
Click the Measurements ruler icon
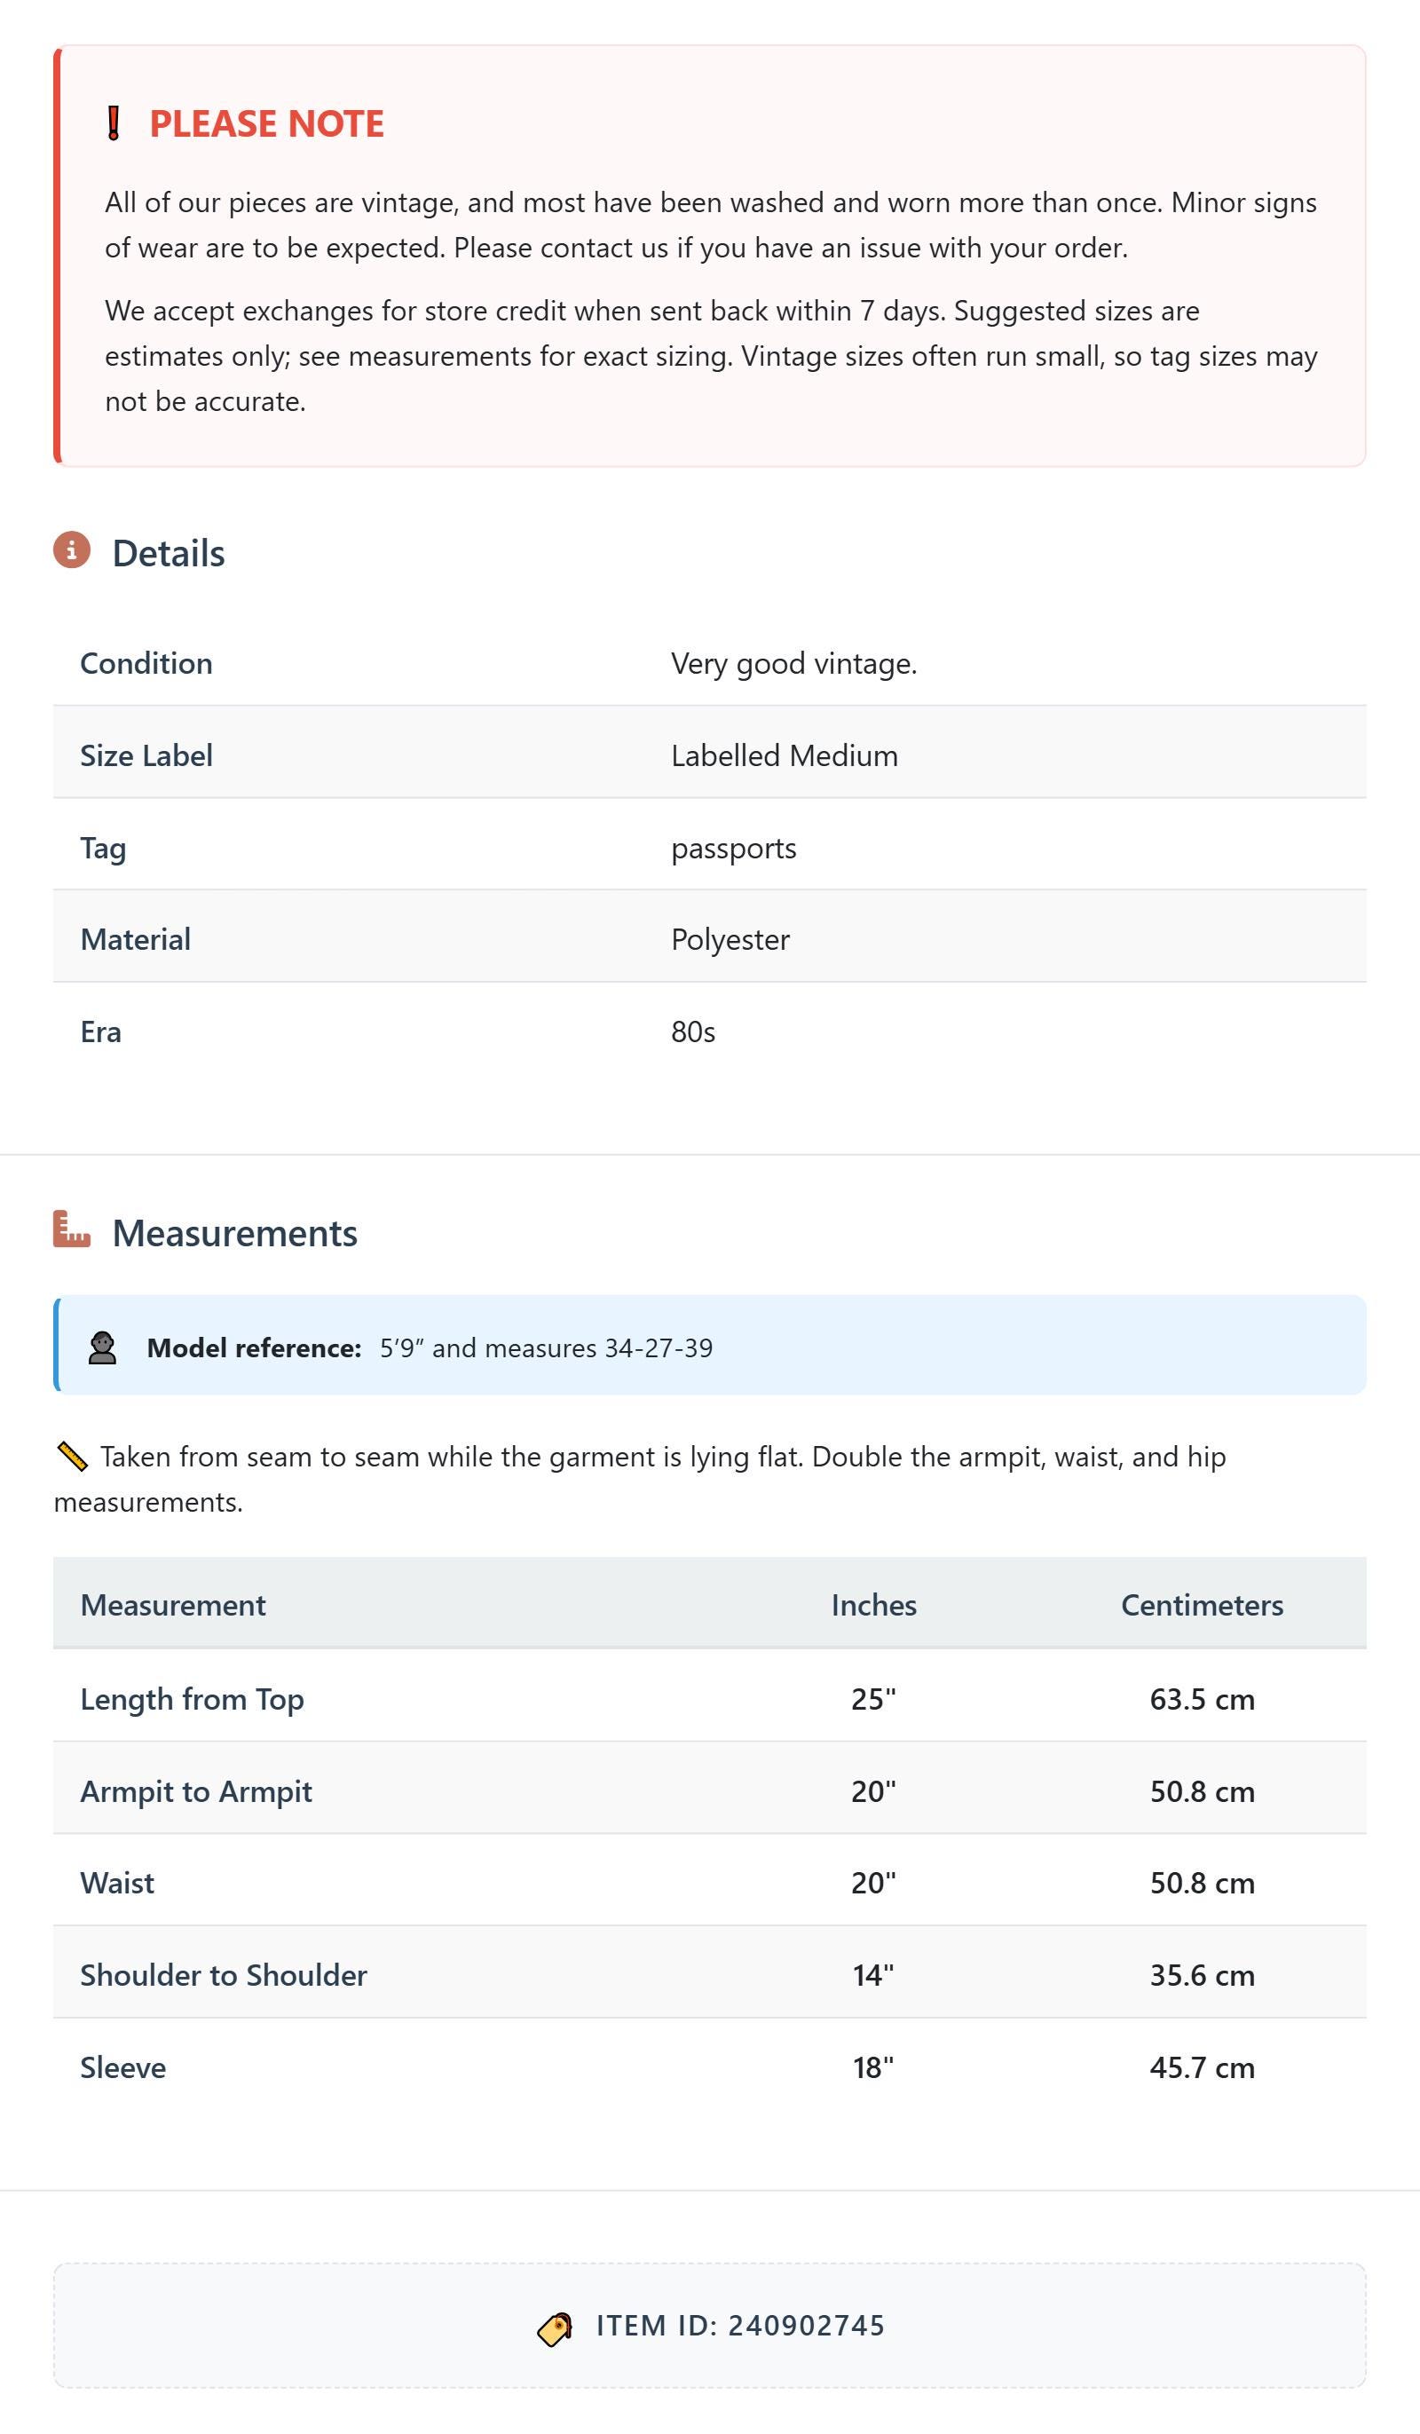[72, 1229]
